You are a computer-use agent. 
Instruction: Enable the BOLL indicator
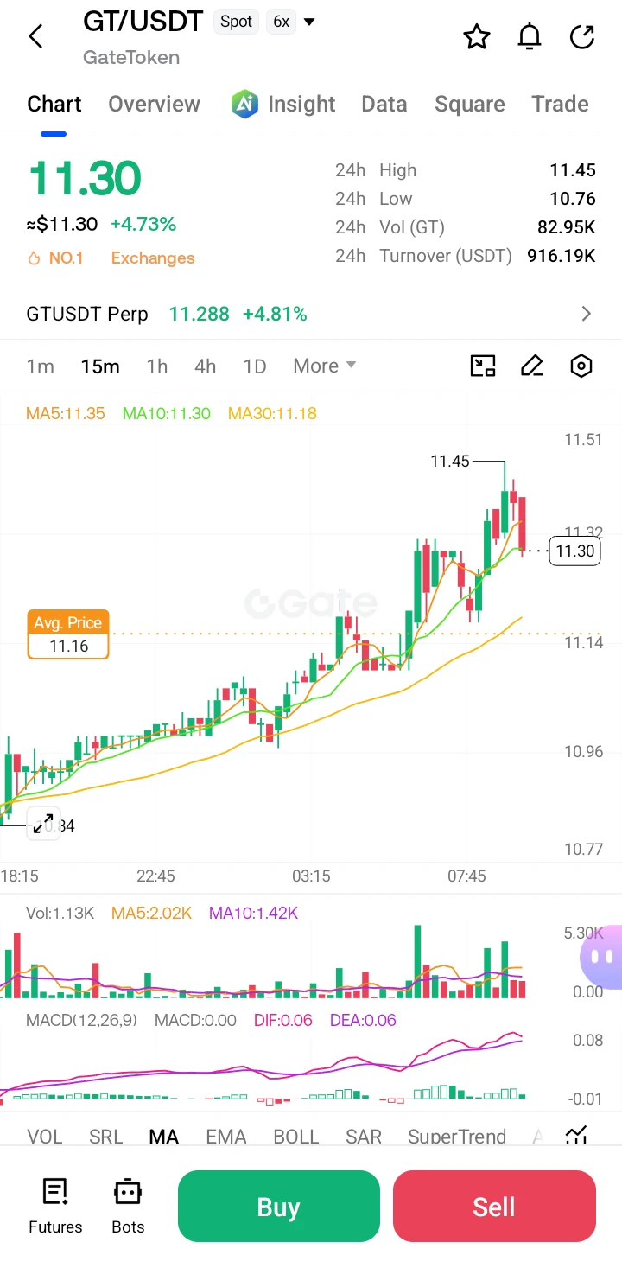[x=296, y=1136]
